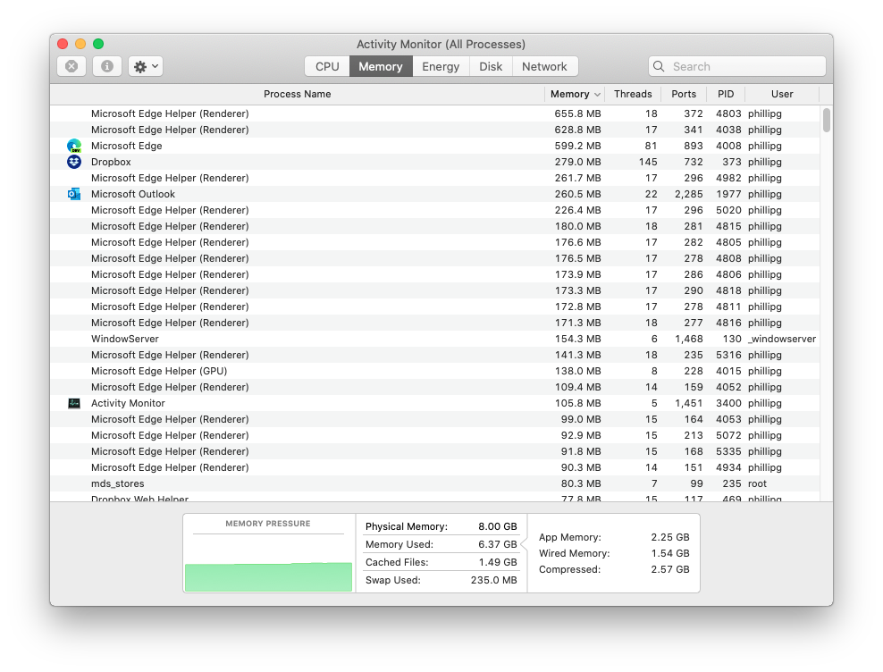
Task: Switch to the CPU tab
Action: click(326, 65)
